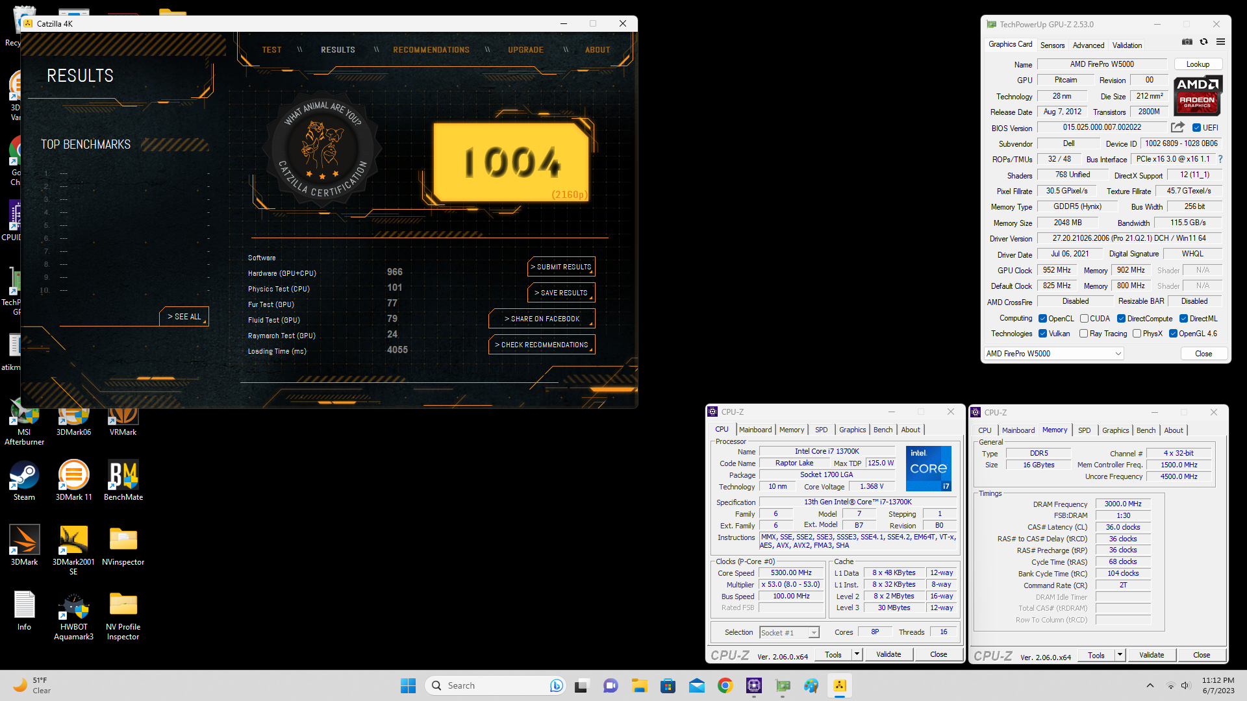Open File Explorer in the taskbar
Screen dimensions: 1247x701
point(639,685)
